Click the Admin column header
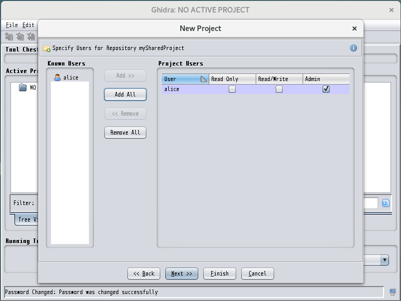Screen dimensions: 401x301 [x=326, y=79]
